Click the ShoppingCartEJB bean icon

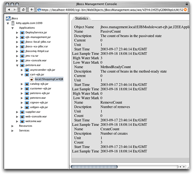pos(32,79)
